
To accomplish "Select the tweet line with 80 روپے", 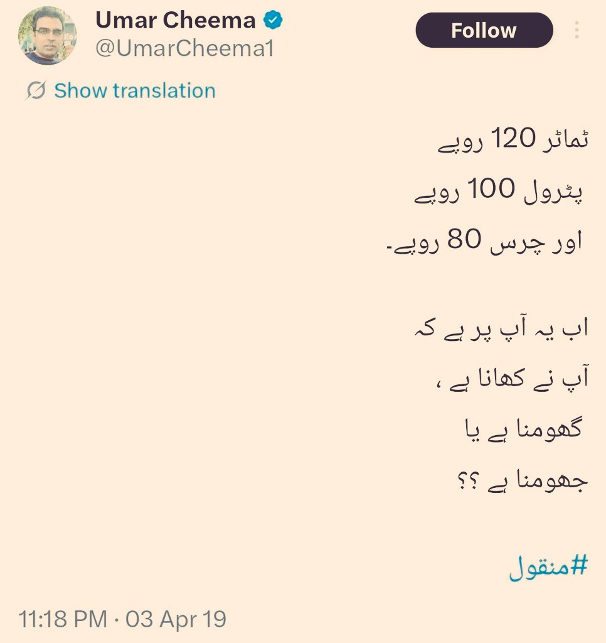I will 484,242.
